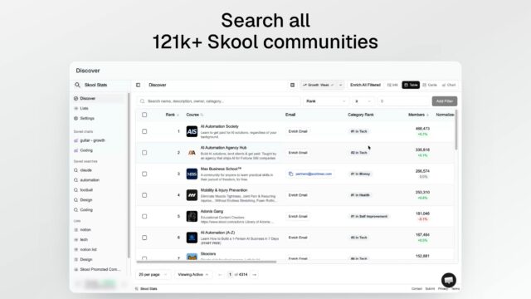Click the AI Automation Agency Hub logo

[192, 153]
